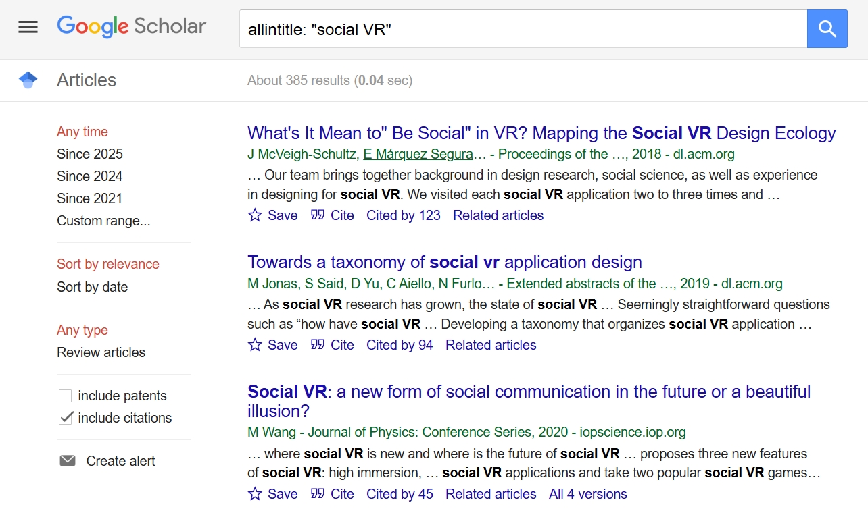Open "Towards a taxonomy of social vr" article
Image resolution: width=868 pixels, height=511 pixels.
pyautogui.click(x=444, y=262)
